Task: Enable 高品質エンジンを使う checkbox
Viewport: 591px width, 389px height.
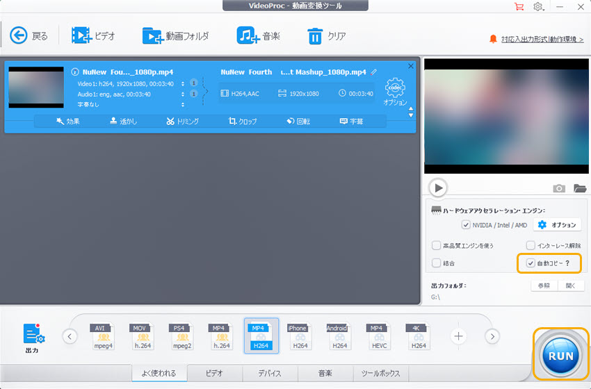Action: click(436, 245)
